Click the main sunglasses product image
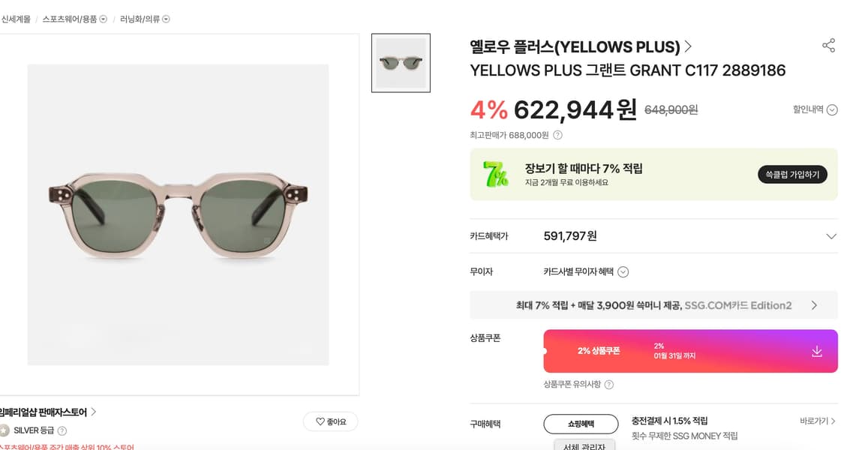The width and height of the screenshot is (844, 450). (178, 214)
